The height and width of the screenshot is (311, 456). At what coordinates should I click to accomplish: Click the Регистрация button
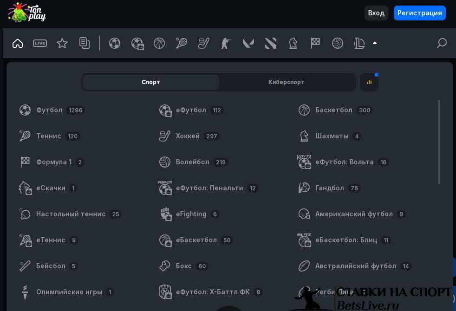coord(420,13)
